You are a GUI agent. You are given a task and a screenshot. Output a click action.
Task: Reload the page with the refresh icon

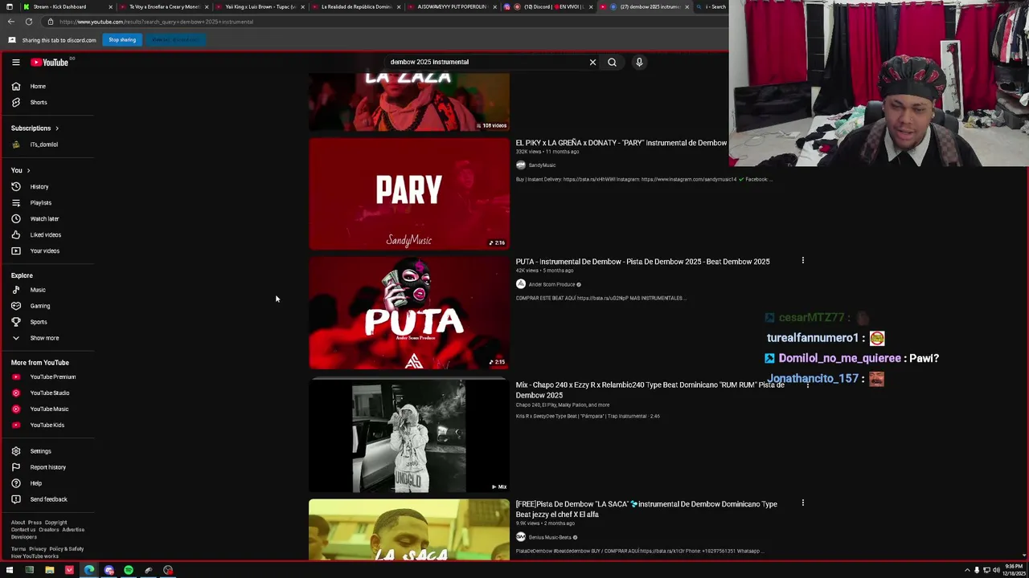click(x=29, y=22)
